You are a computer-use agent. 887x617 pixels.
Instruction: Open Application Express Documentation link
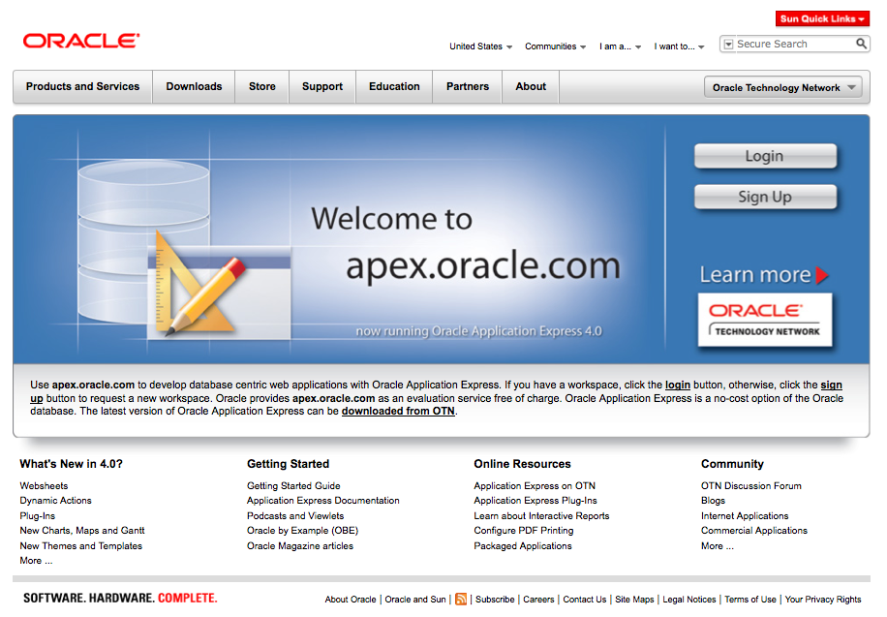pyautogui.click(x=323, y=501)
